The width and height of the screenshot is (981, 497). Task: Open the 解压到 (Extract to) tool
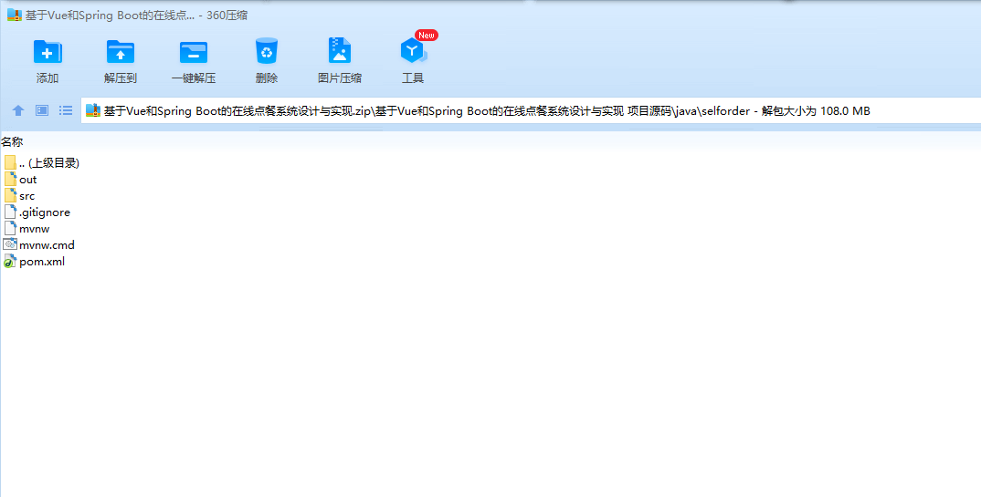pos(121,52)
